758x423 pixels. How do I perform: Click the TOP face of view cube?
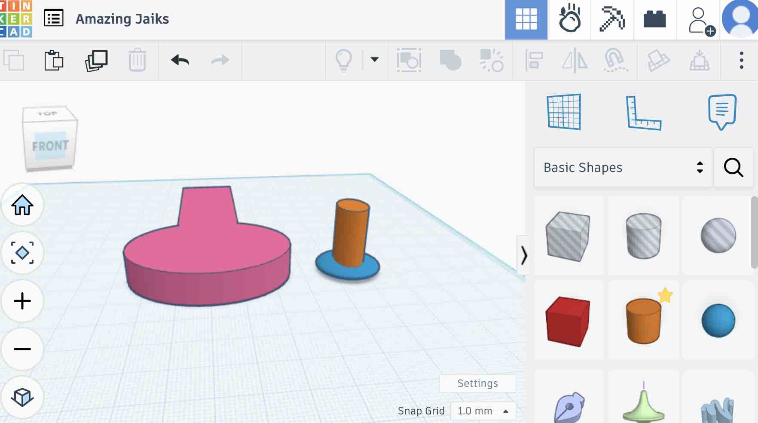(x=48, y=113)
